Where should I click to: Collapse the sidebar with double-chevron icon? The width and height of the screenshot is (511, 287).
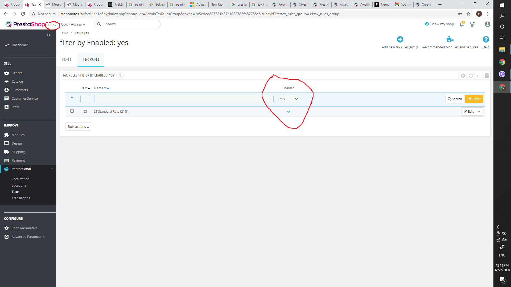[x=48, y=35]
